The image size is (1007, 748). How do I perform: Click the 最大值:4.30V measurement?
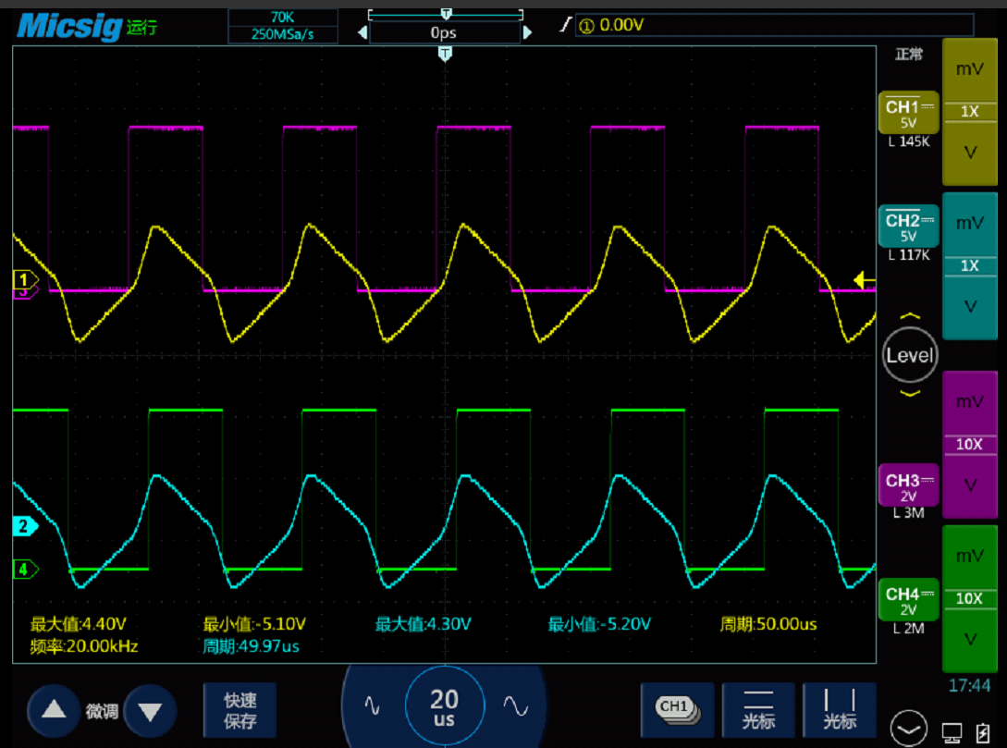(x=424, y=624)
